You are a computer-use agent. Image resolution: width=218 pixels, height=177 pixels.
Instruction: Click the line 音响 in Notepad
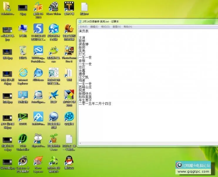click(x=82, y=61)
